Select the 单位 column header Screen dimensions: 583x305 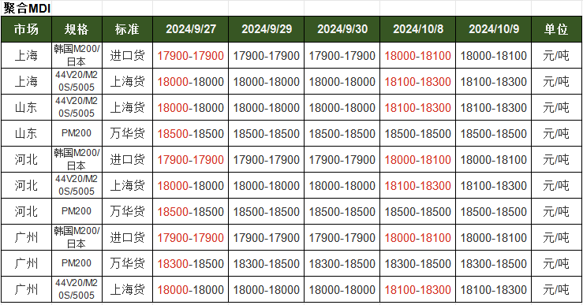556,29
